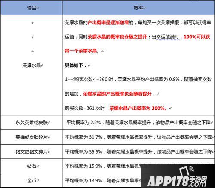Select the 永久英雄或皮肤 item cell
Image resolution: width=215 pixels, height=188 pixels.
[x=31, y=123]
